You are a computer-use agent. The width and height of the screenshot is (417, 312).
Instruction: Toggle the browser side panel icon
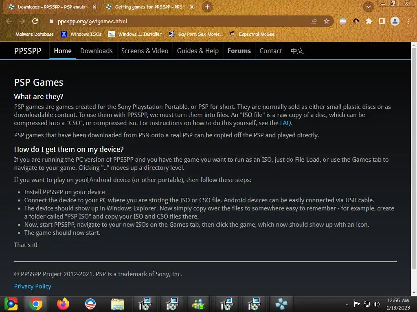(382, 21)
